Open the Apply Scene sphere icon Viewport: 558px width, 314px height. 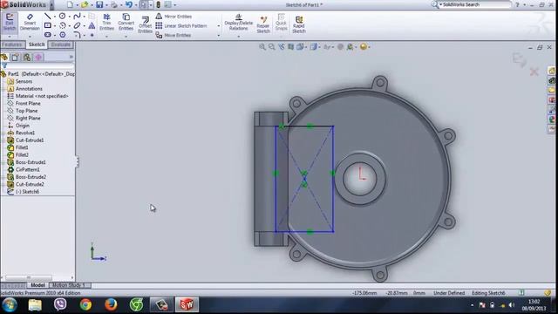pos(363,46)
